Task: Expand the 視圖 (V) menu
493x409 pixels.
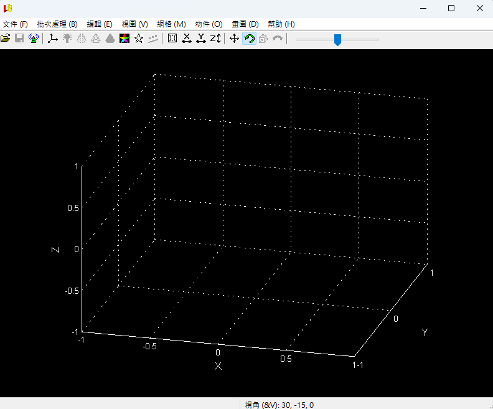Action: click(135, 24)
